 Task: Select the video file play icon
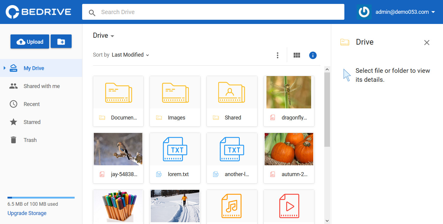point(289,206)
